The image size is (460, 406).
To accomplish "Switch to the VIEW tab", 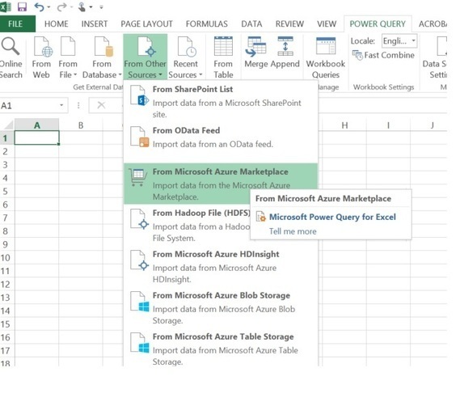I will 327,23.
